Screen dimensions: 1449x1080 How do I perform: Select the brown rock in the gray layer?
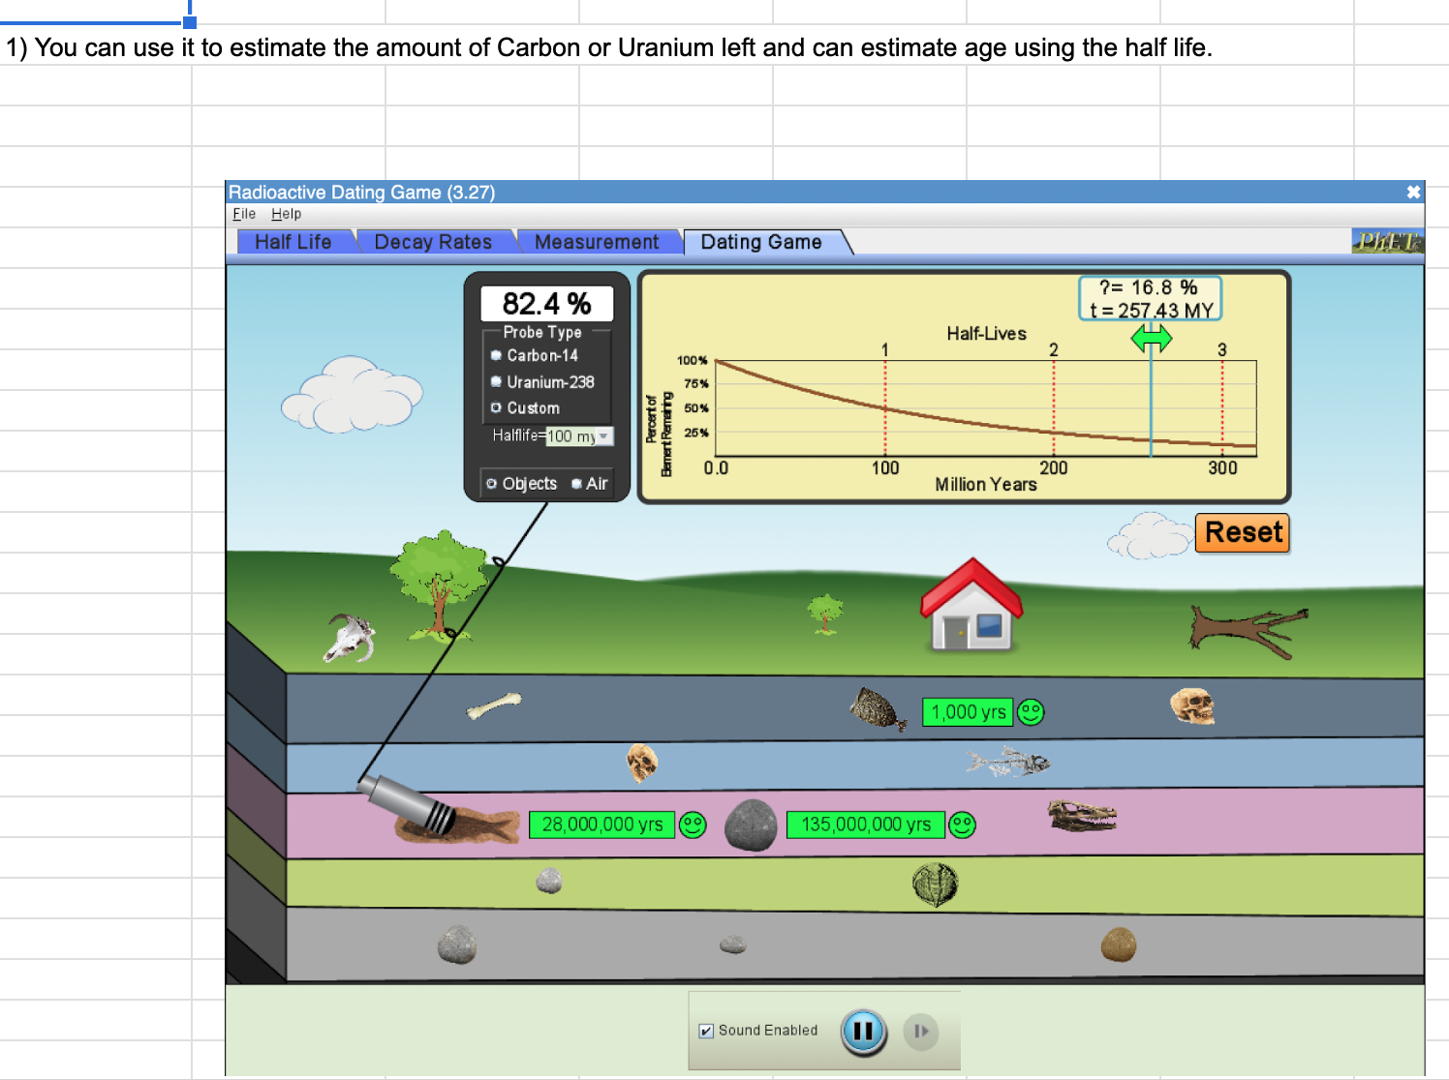click(1119, 945)
